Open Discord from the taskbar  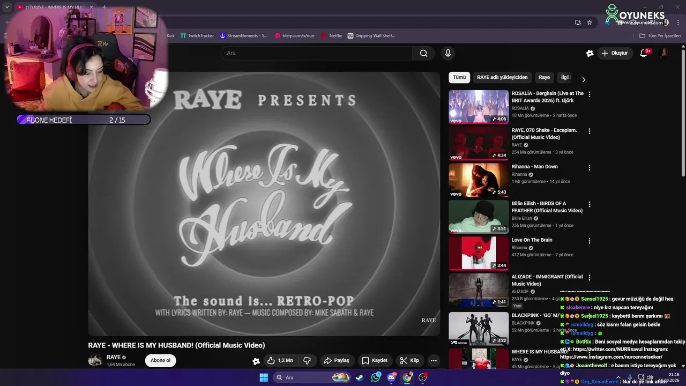[391, 377]
